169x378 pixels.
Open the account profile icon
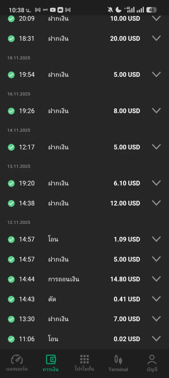pos(152,360)
